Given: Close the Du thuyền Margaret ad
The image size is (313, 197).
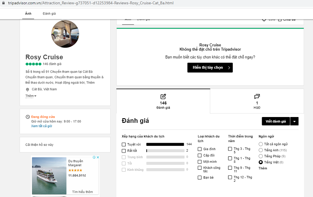Looking at the screenshot, I should [x=98, y=157].
